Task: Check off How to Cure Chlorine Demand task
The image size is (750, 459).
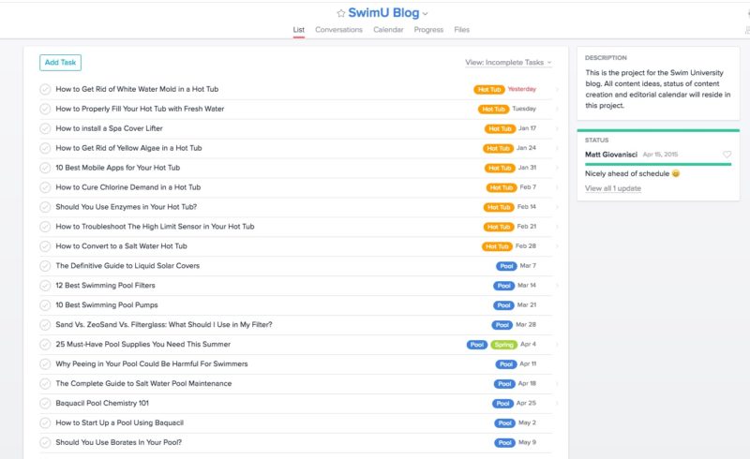Action: [45, 187]
